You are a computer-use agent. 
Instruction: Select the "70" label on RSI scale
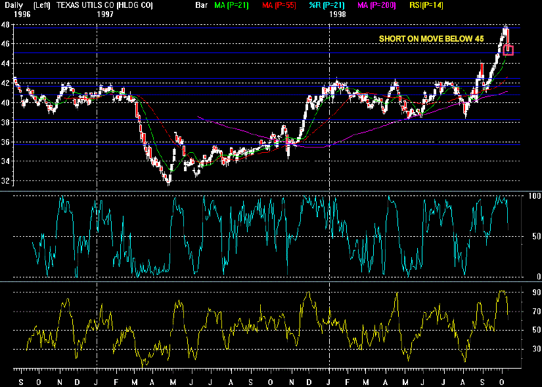pos(537,312)
